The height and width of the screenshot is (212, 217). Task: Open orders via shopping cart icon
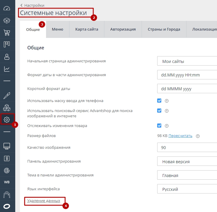pos(7,32)
